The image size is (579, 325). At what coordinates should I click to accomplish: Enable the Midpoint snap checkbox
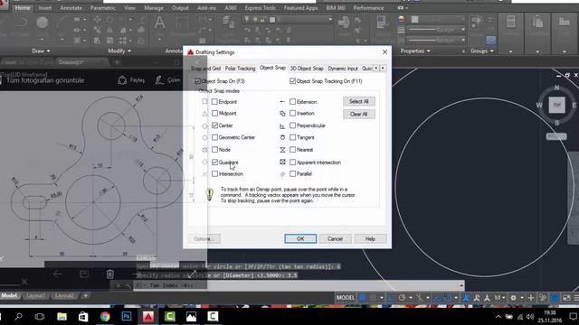pyautogui.click(x=214, y=114)
